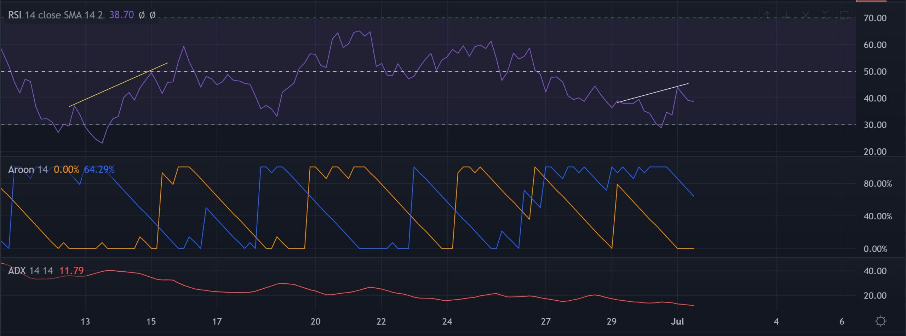Click the delete pane X icon
Viewport: 906px width, 336px height.
(x=805, y=15)
